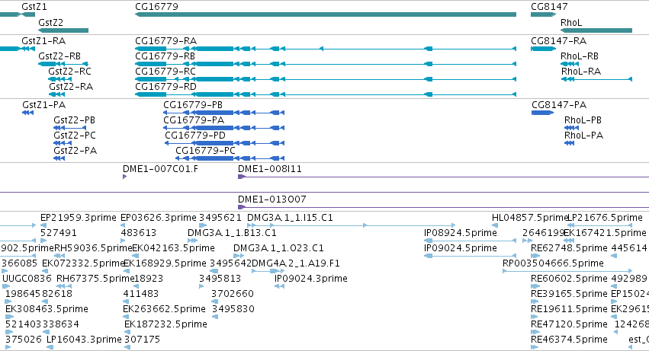
Task: Click the EK168929.5prime label
Action: 165,263
